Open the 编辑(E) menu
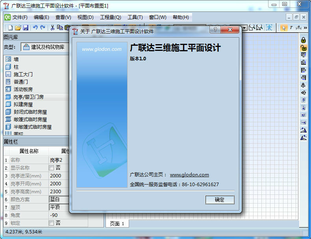The height and width of the screenshot is (239, 311). (x=41, y=17)
